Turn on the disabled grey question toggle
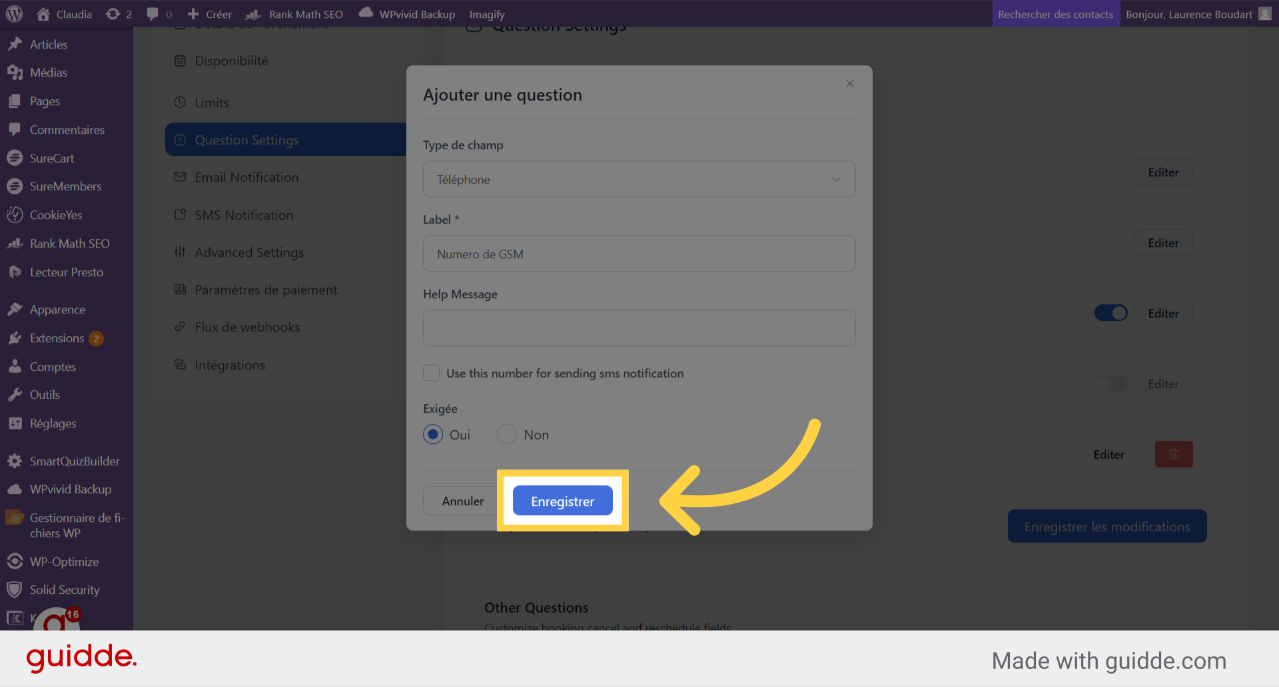1279x687 pixels. coord(1110,383)
